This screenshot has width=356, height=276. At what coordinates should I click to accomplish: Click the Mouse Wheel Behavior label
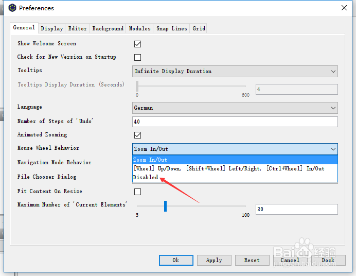(48, 148)
